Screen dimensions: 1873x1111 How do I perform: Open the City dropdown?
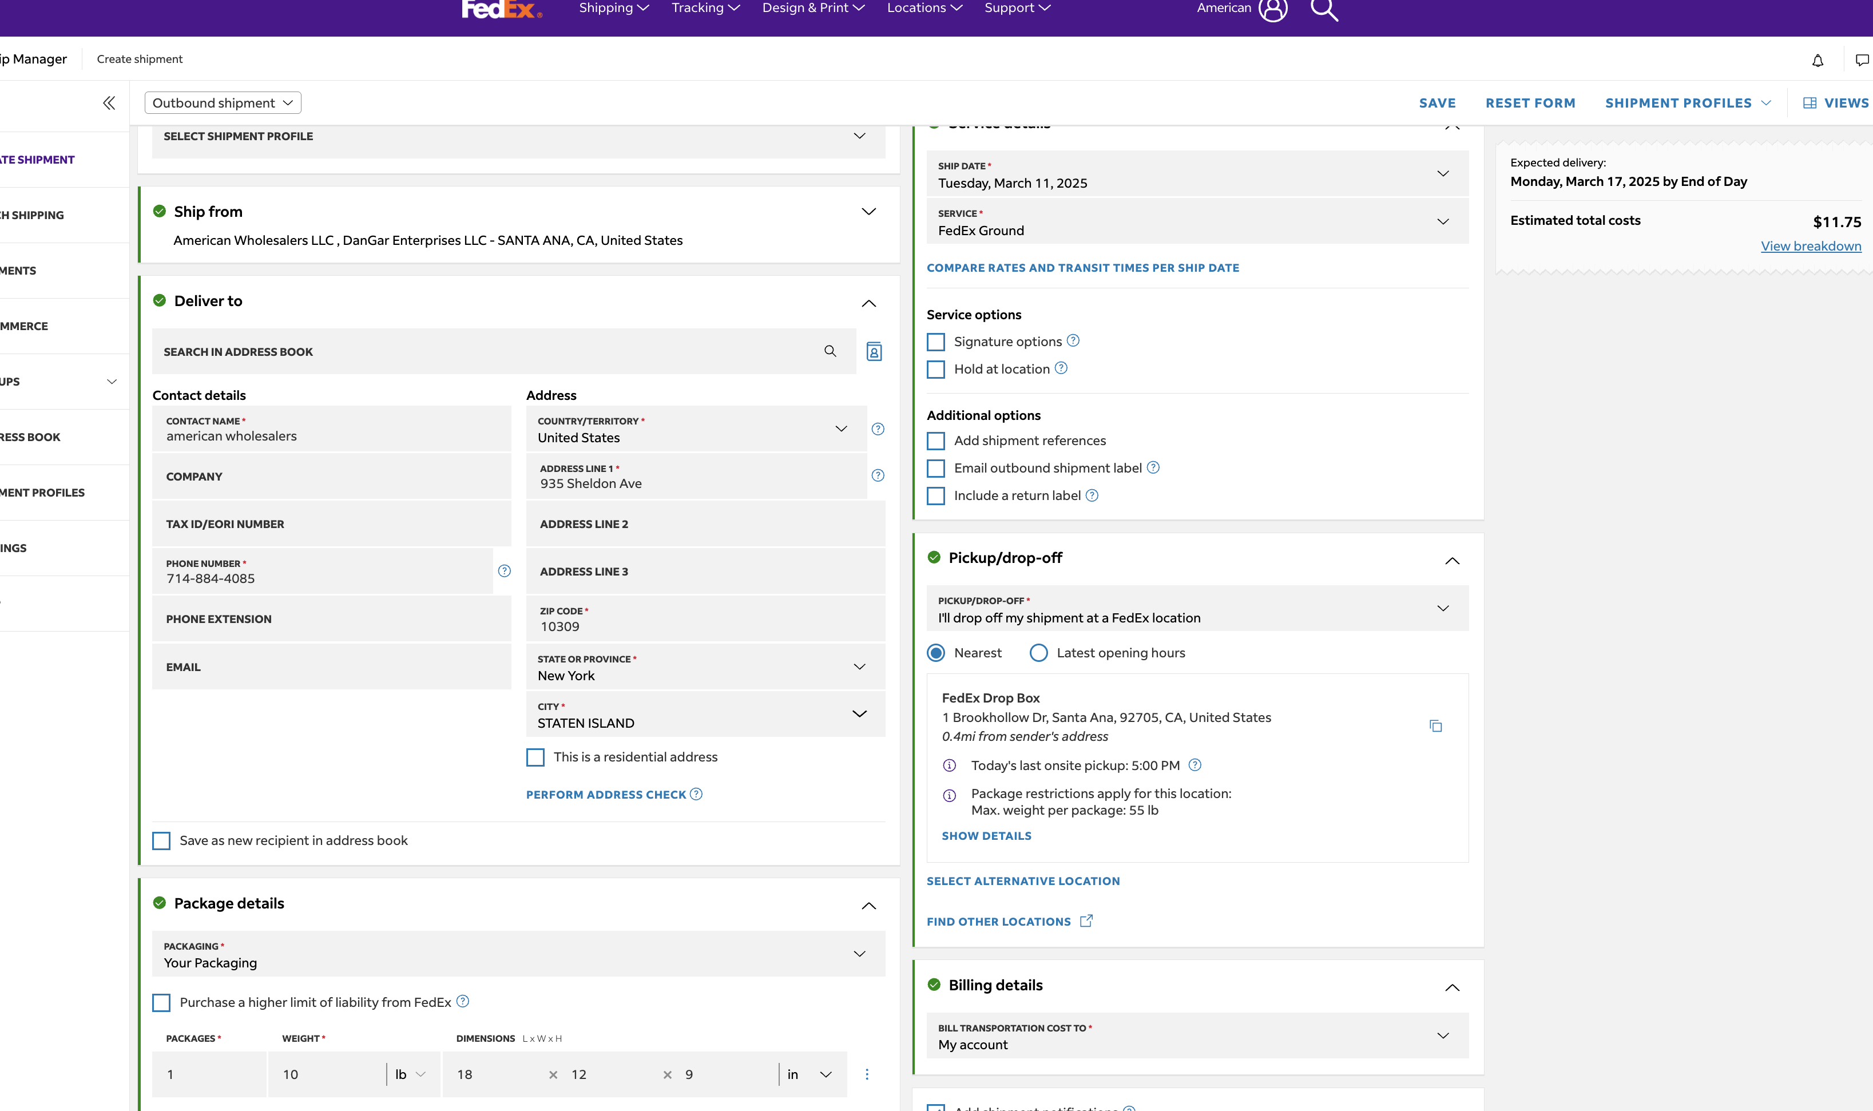coord(705,714)
